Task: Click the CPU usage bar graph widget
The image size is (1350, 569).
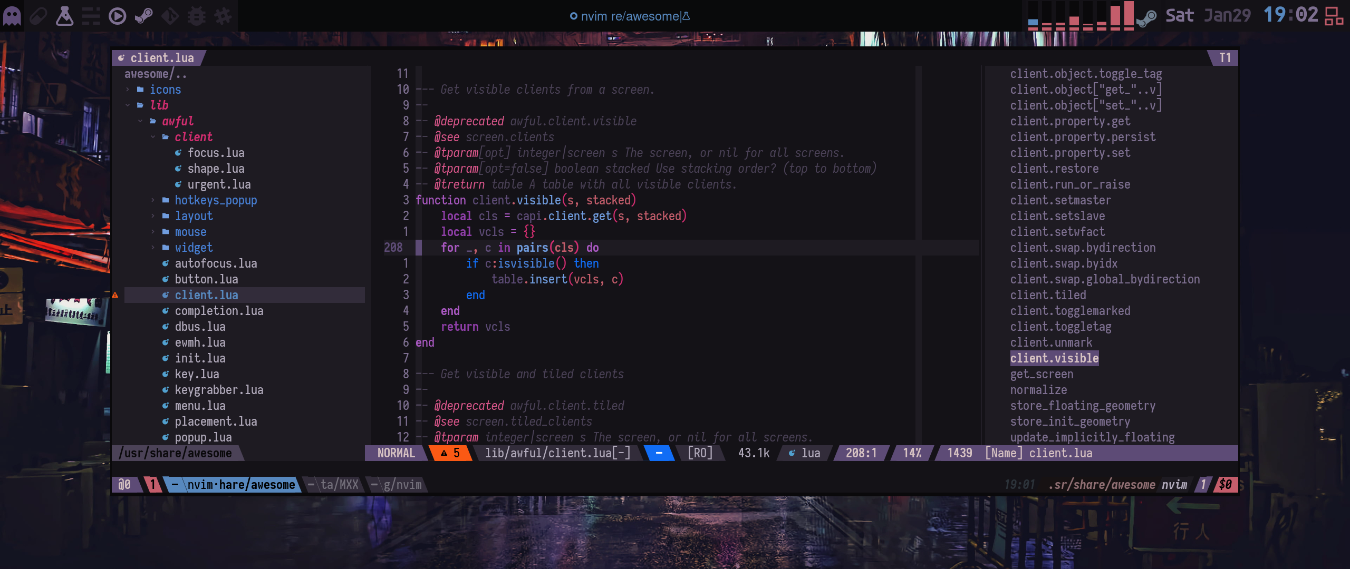Action: [x=1080, y=16]
